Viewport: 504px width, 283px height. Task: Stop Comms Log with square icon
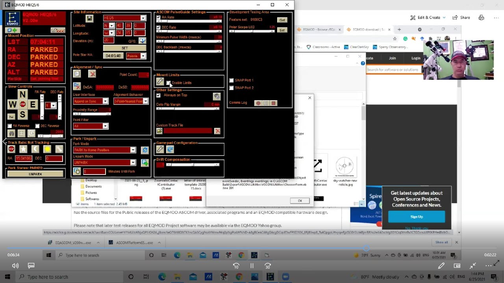273,103
